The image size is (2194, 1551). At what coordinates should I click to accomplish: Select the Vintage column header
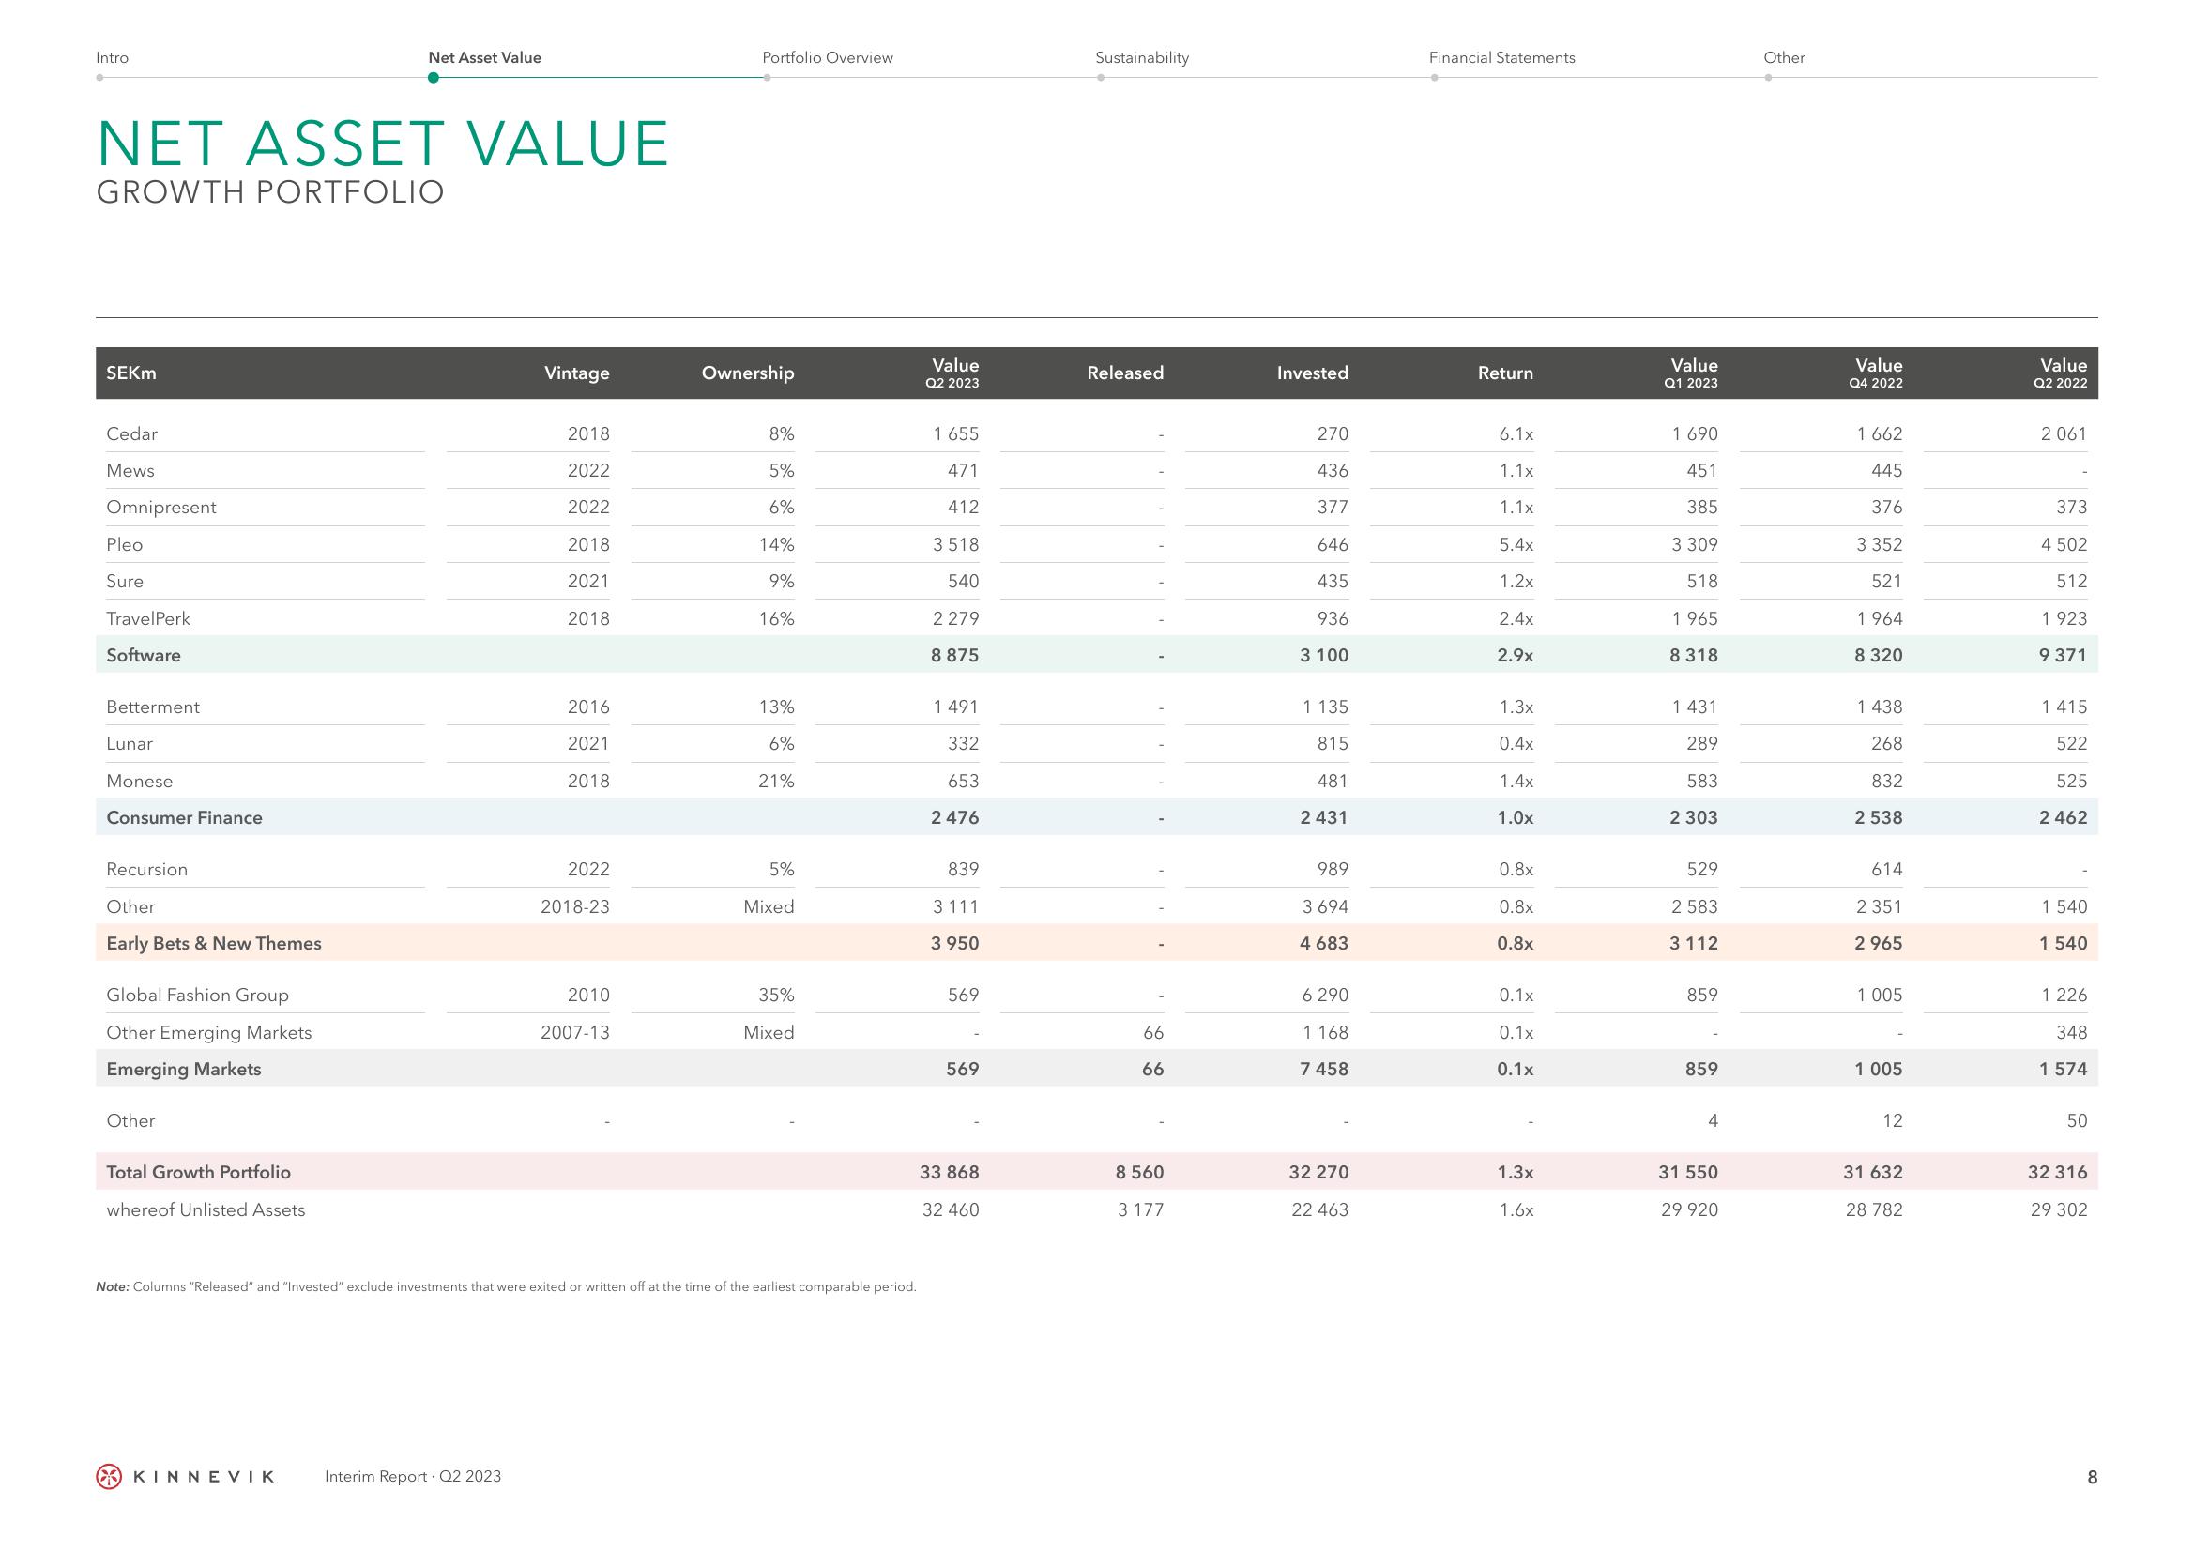(576, 373)
